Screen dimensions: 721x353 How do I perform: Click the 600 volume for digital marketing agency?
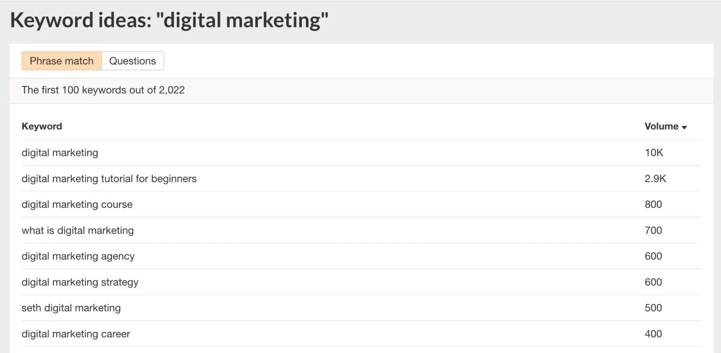[652, 256]
